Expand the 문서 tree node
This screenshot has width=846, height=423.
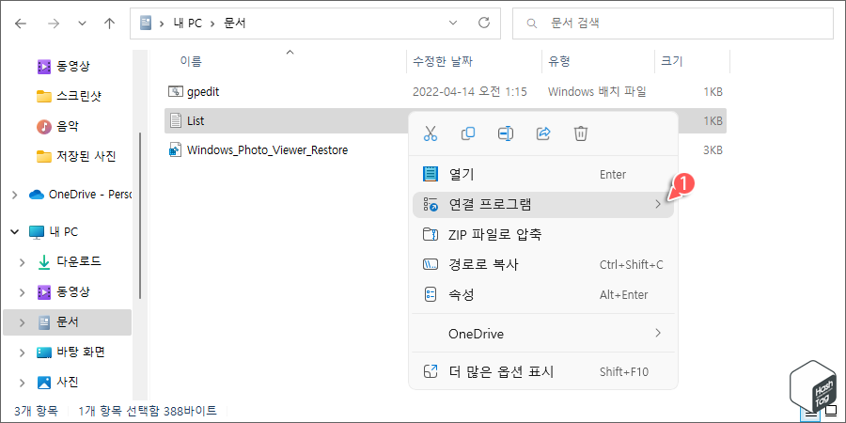(x=23, y=322)
